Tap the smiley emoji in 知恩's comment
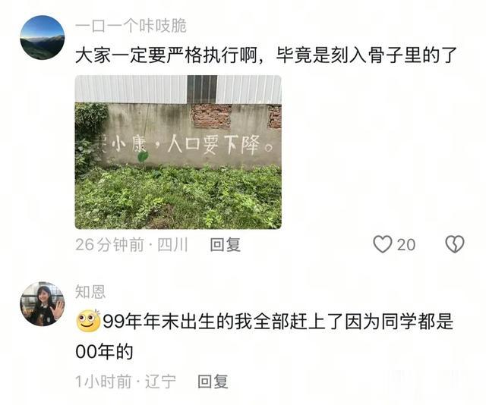 (88, 321)
